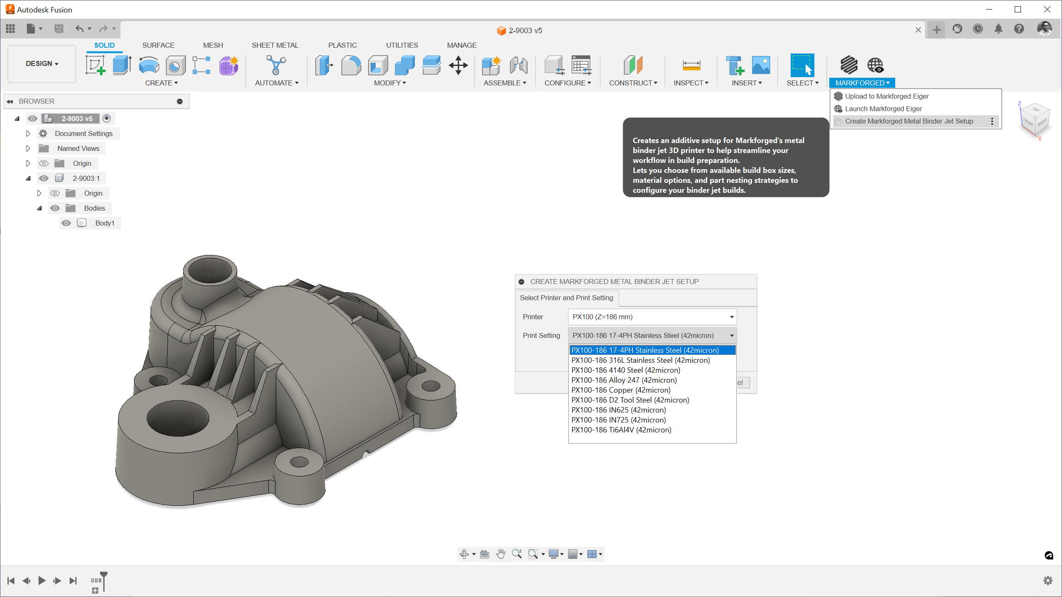Activate component radio button for 2-9003 v5
The height and width of the screenshot is (597, 1062).
[107, 119]
